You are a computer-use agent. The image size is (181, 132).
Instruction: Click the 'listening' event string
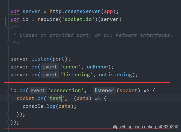tap(76, 75)
